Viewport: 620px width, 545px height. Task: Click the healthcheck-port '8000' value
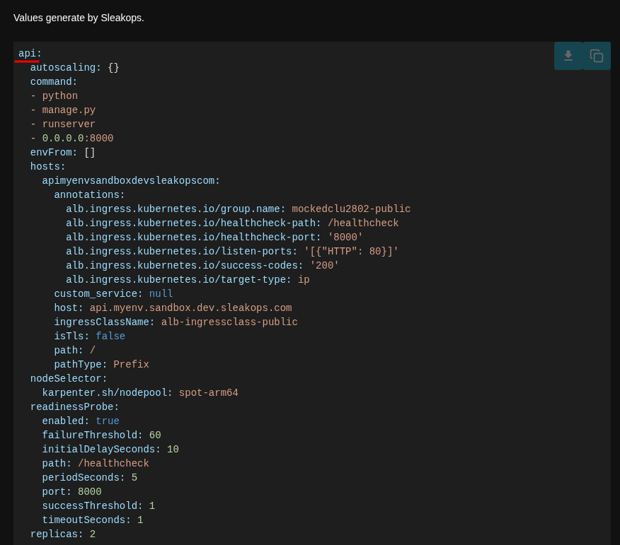[345, 238]
